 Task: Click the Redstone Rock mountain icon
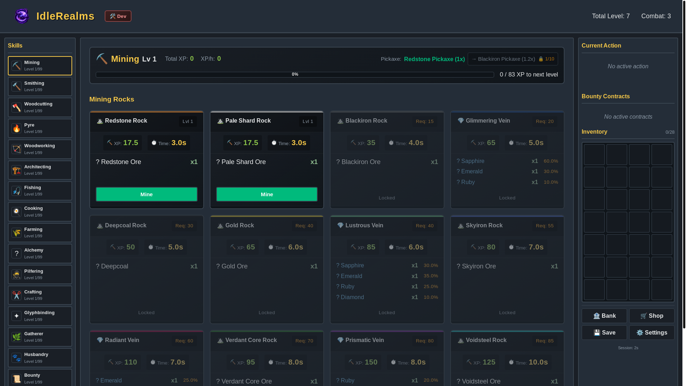100,121
